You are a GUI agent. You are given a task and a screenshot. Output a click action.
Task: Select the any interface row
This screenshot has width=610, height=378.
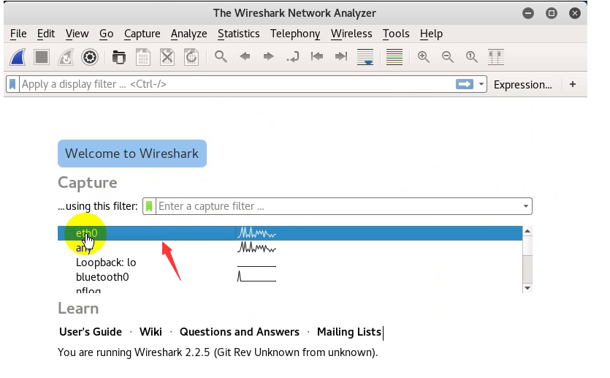290,248
